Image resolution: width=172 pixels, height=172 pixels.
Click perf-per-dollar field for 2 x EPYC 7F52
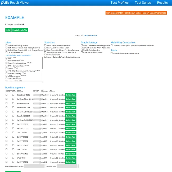point(37,162)
